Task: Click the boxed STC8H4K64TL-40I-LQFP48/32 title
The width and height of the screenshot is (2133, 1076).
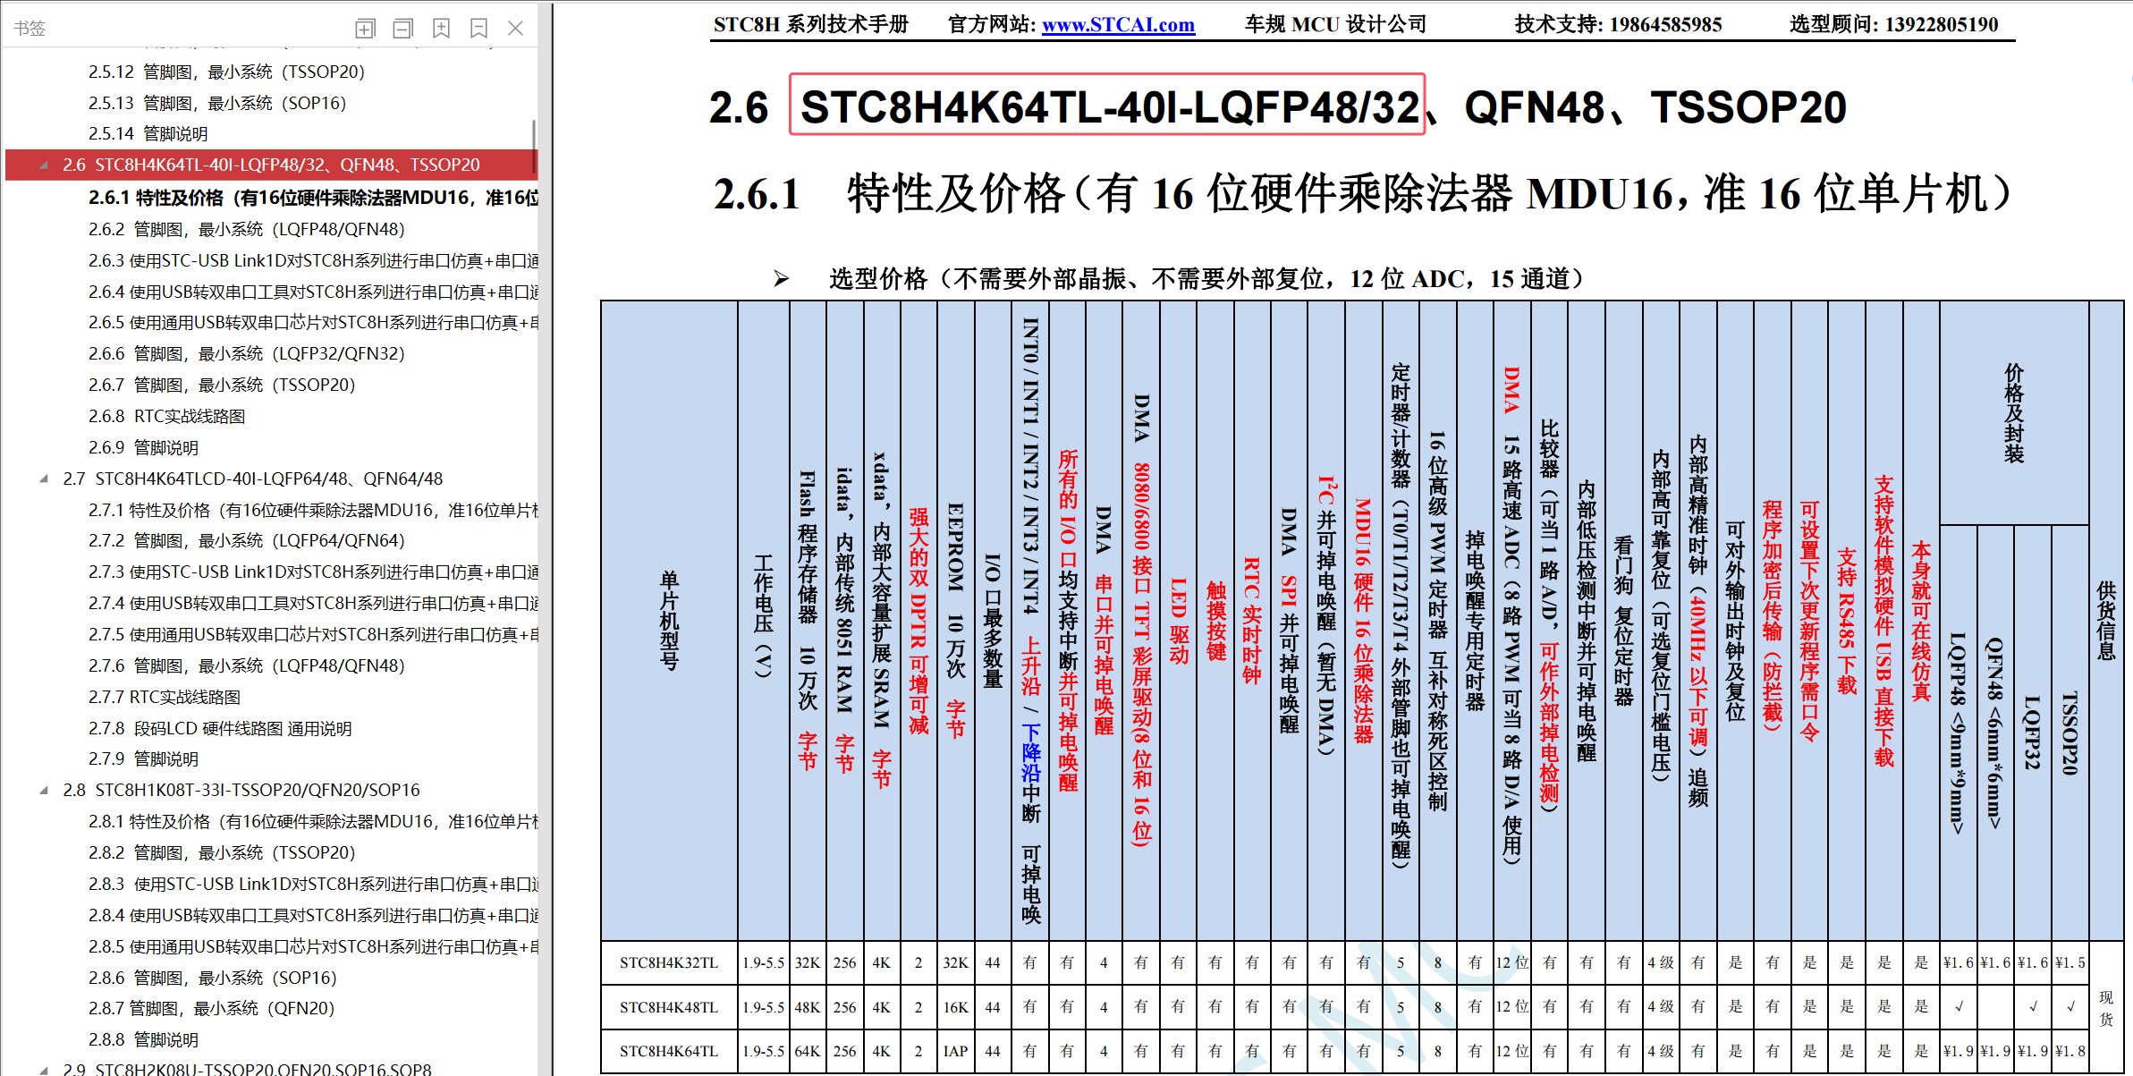Action: point(1108,106)
